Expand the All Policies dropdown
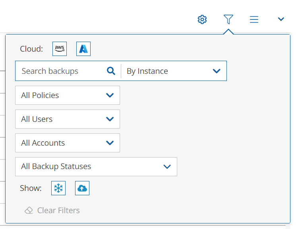 [x=67, y=95]
